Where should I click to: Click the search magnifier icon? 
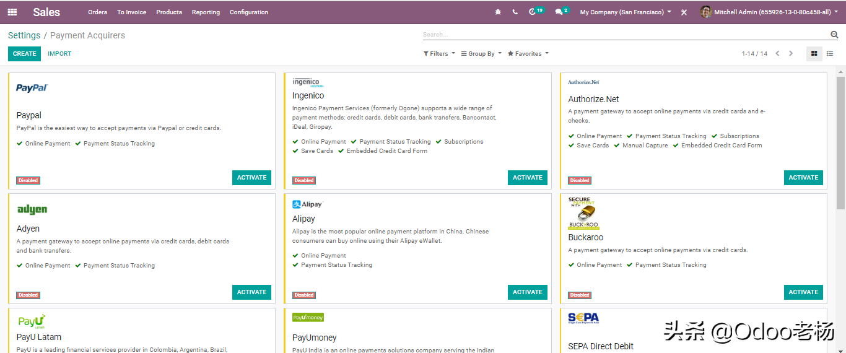(834, 35)
